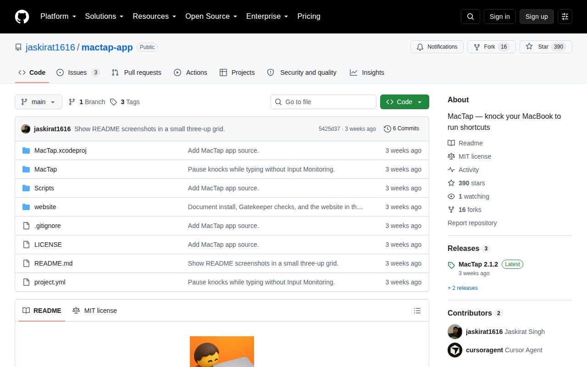Click the website folder icon

(26, 207)
